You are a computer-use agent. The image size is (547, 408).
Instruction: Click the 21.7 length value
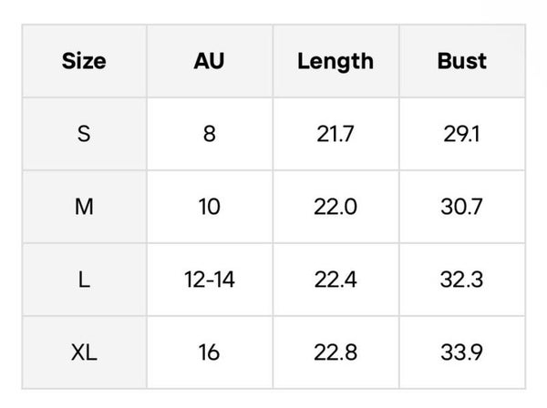click(x=335, y=134)
